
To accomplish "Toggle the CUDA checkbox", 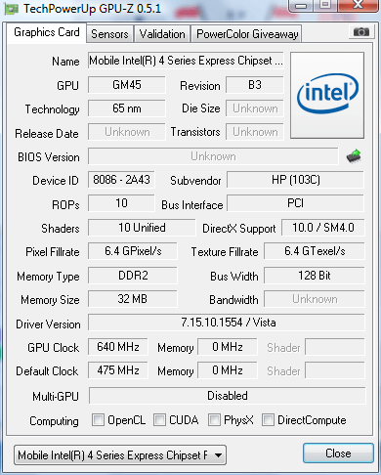I will 159,419.
